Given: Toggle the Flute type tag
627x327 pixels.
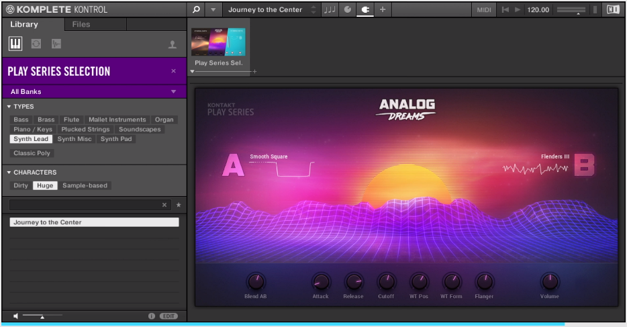Looking at the screenshot, I should (71, 120).
